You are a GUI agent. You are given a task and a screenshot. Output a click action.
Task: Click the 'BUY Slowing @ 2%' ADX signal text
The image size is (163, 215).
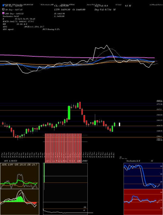click(x=51, y=29)
